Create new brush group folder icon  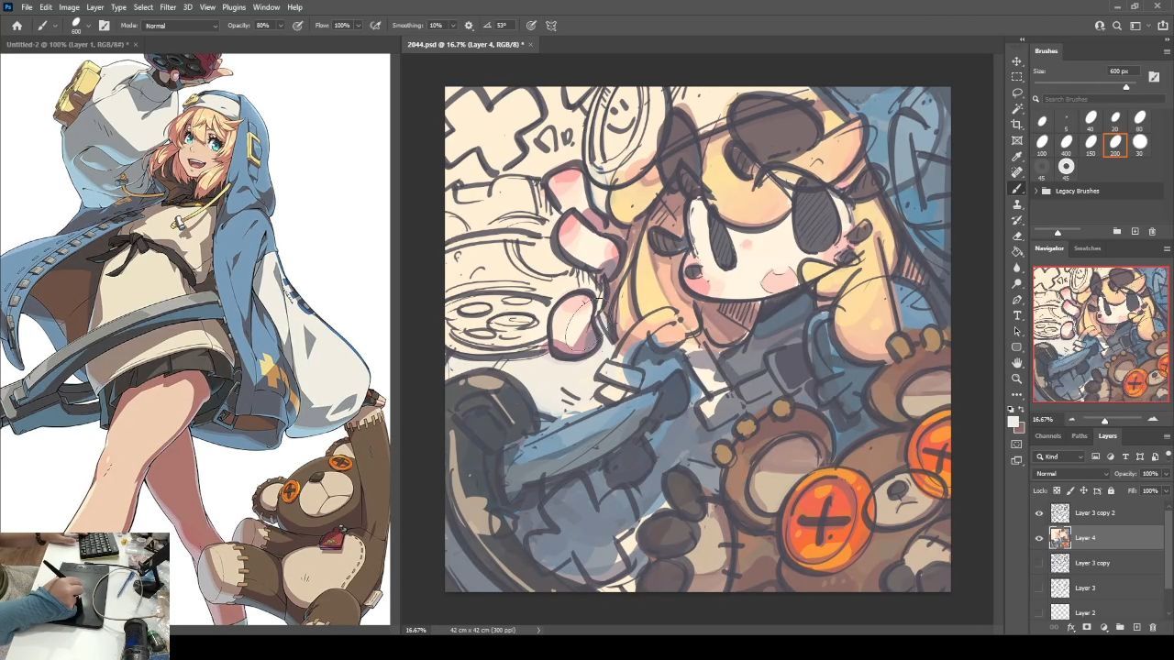1117,231
